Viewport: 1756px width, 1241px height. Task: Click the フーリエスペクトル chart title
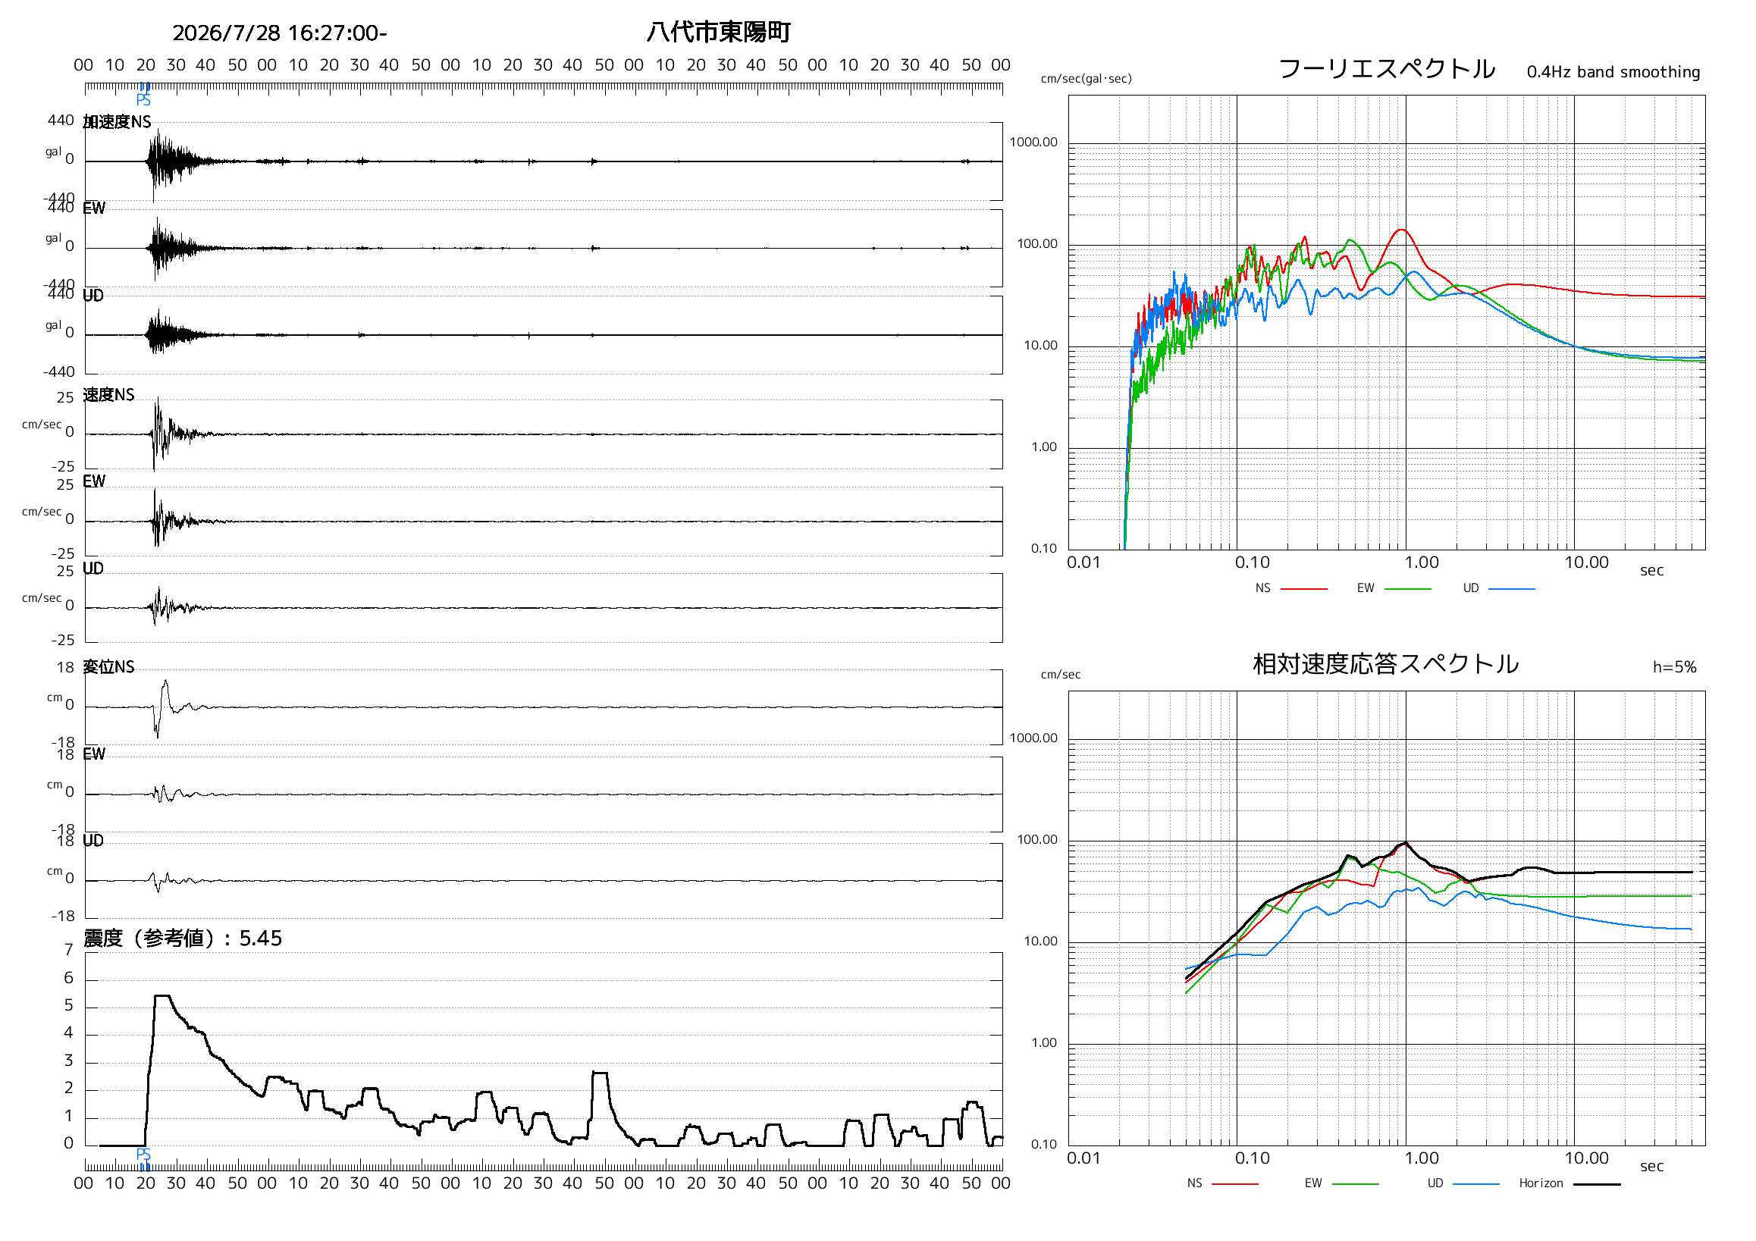click(x=1387, y=69)
